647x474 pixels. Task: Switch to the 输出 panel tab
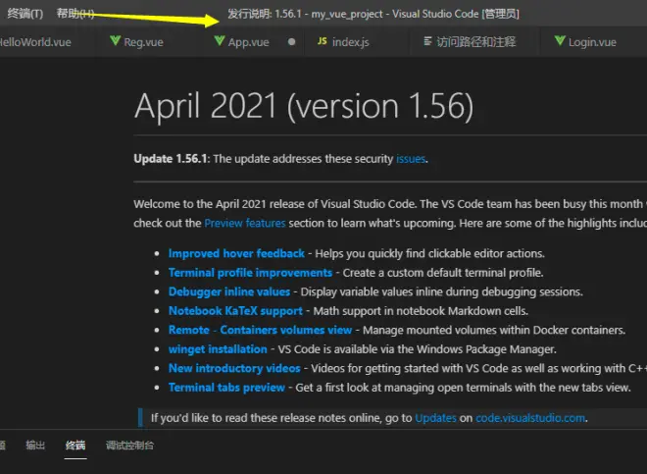pos(35,446)
